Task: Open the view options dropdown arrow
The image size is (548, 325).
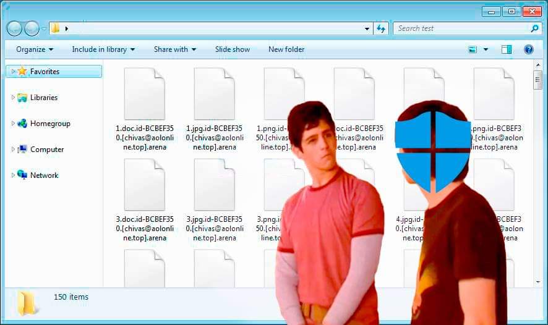Action: click(486, 49)
